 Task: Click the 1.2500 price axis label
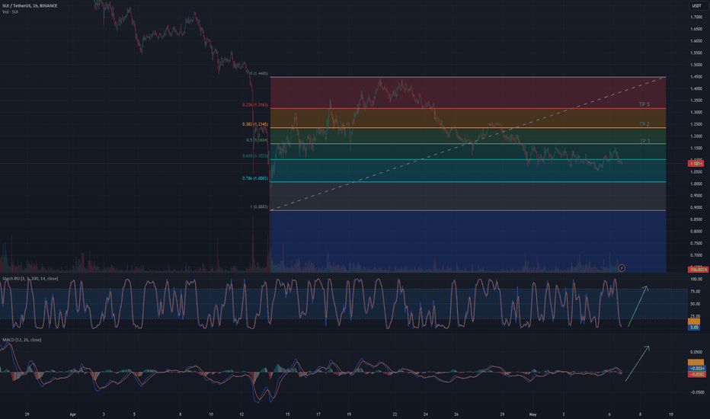(696, 124)
